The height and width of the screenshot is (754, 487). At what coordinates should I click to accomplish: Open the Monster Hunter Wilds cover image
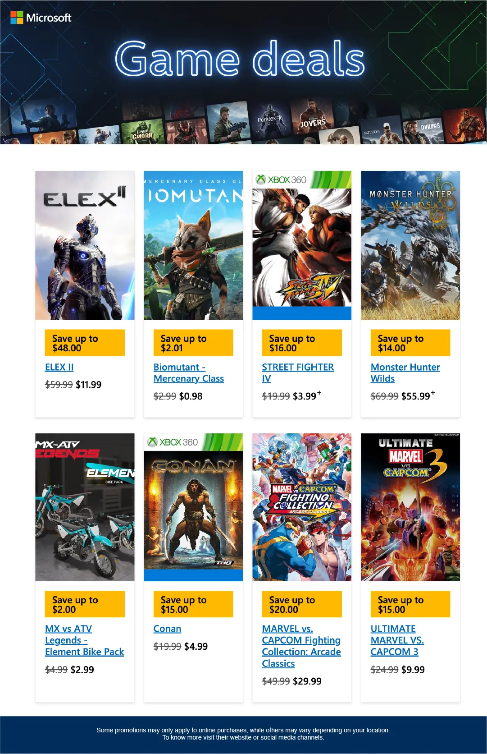(x=410, y=245)
